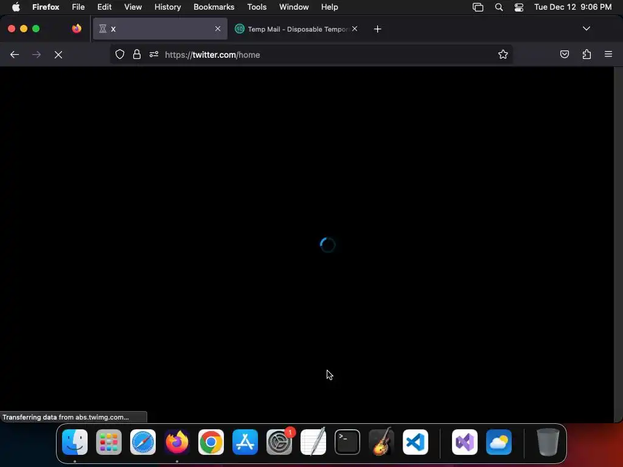Open System Settings from the Dock
This screenshot has height=467, width=623.
[x=279, y=442]
